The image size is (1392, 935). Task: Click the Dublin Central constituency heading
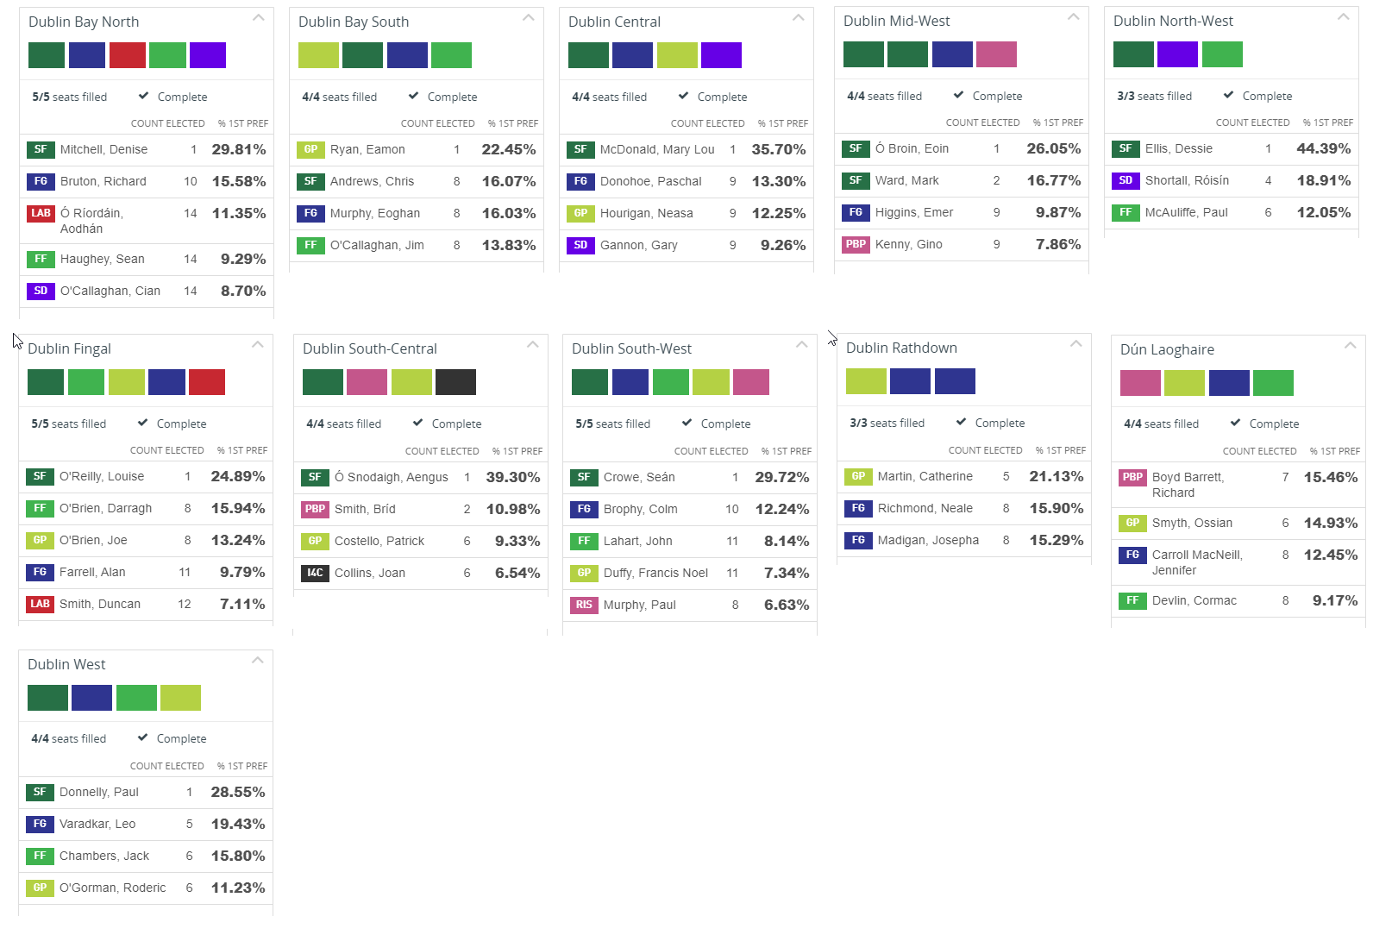point(614,22)
